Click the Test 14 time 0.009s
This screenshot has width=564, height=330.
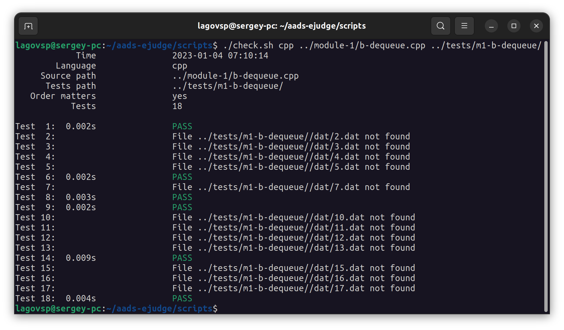pos(81,258)
